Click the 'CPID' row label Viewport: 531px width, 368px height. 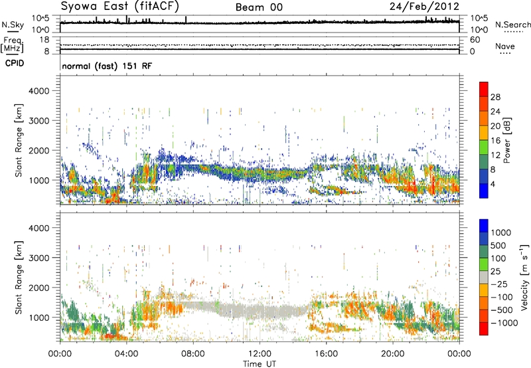coord(15,63)
